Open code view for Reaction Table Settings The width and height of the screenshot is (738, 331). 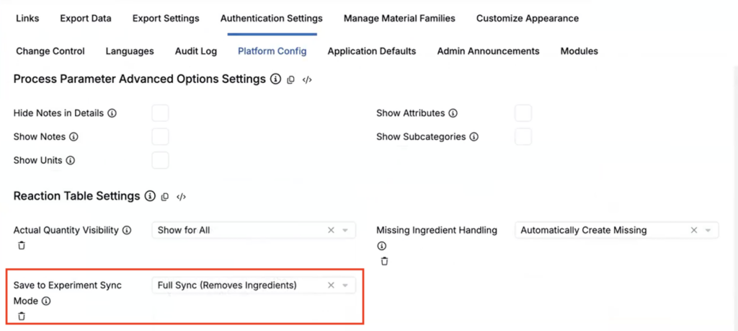181,197
